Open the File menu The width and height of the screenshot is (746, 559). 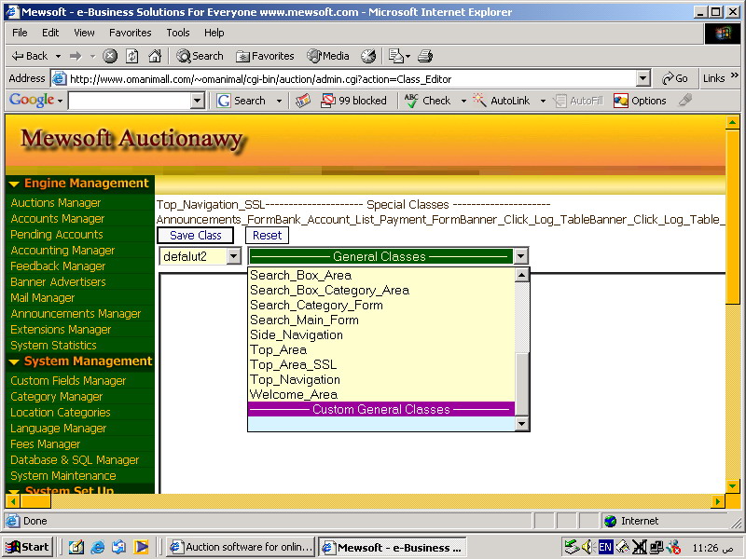point(20,33)
